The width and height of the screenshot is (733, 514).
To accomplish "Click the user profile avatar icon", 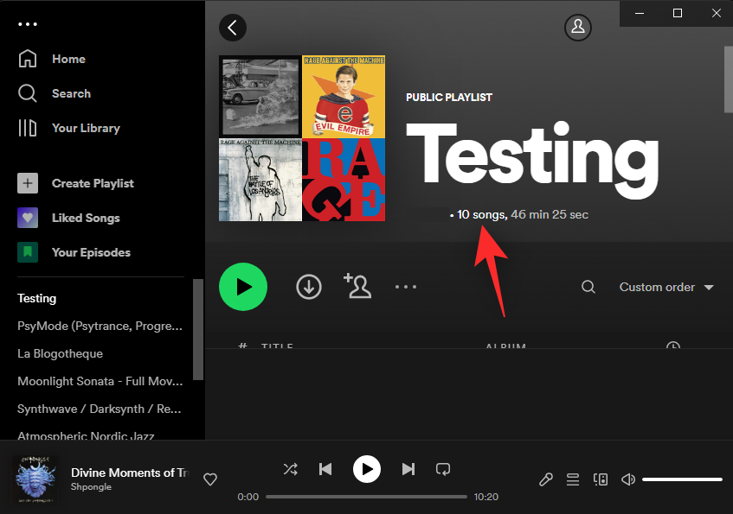I will coord(577,27).
